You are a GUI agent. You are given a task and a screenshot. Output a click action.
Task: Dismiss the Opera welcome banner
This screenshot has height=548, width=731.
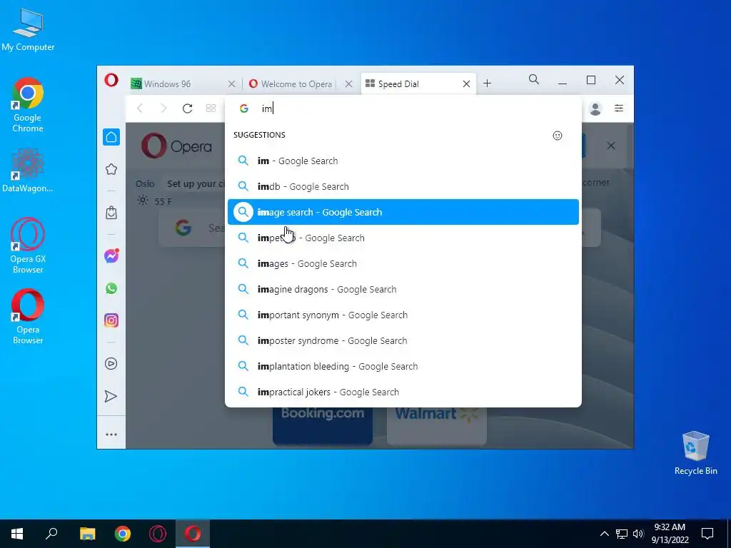[x=611, y=146]
